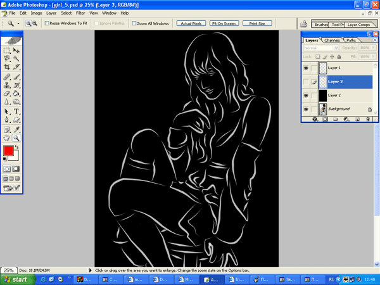Select the Custom Shape tool

pyautogui.click(x=16, y=120)
